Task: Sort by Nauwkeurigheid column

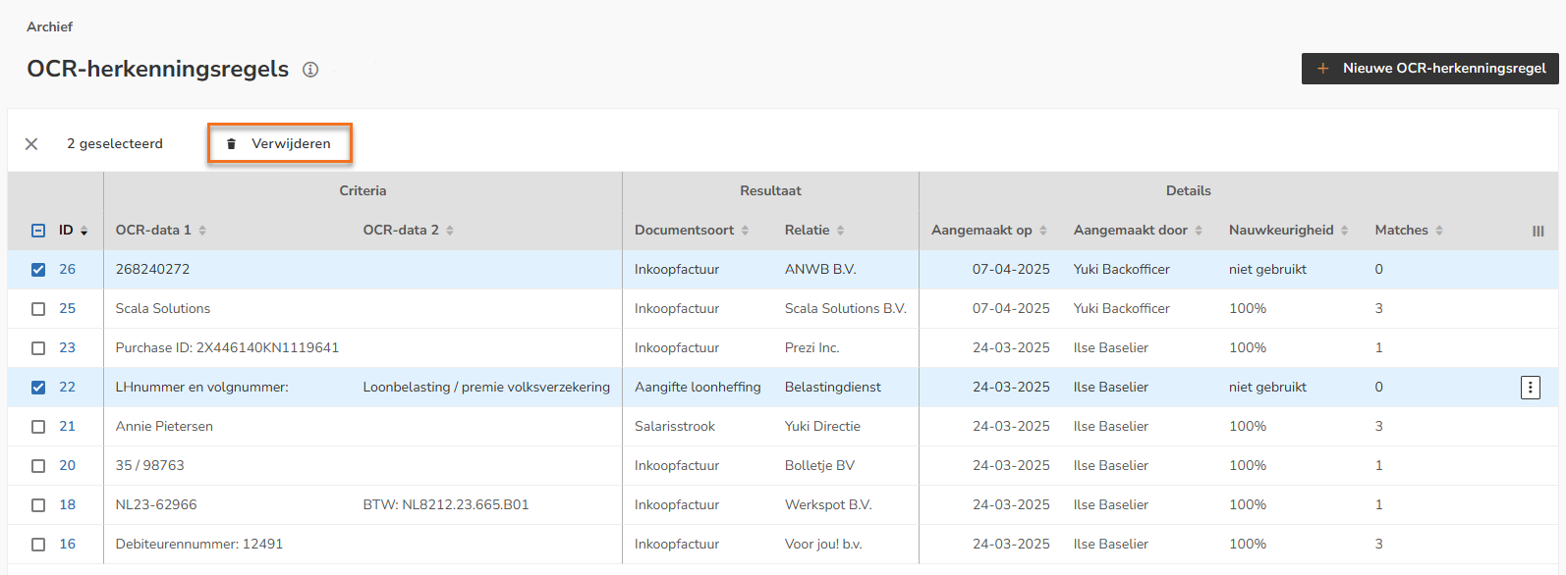Action: coord(1344,231)
